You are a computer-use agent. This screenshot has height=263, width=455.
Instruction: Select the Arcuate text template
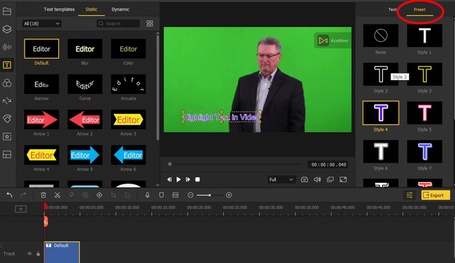[128, 84]
